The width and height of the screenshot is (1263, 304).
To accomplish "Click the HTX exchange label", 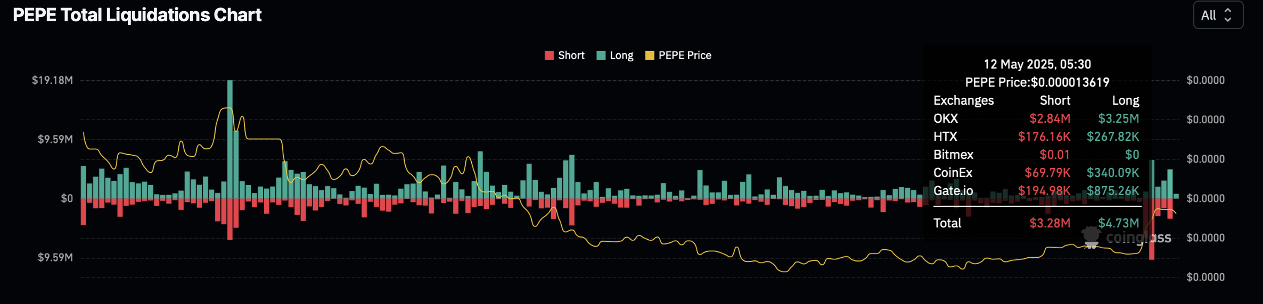I will 945,137.
